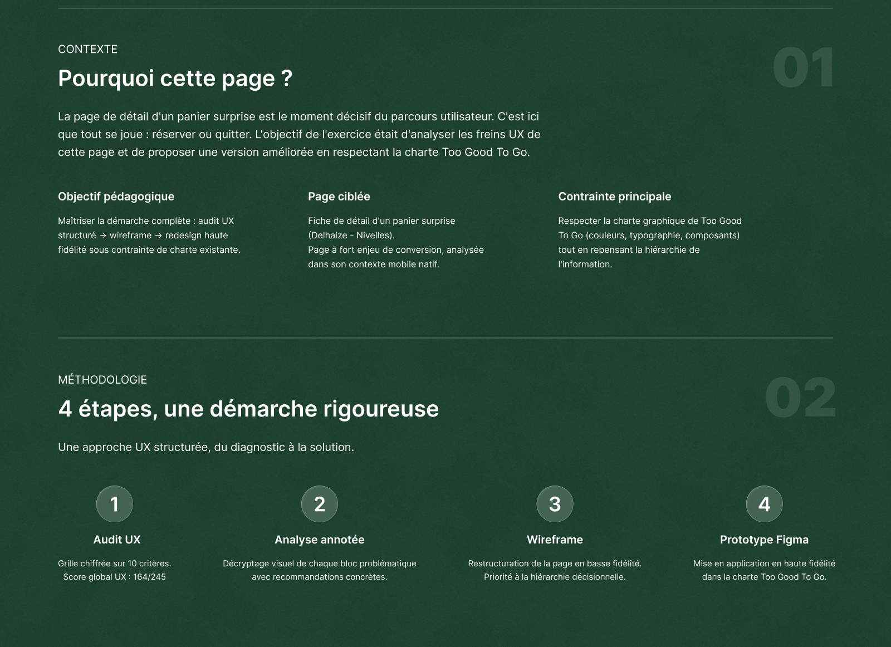The height and width of the screenshot is (647, 891).
Task: Click text "Respecter la charte graphique de Too Good"
Action: click(x=650, y=221)
